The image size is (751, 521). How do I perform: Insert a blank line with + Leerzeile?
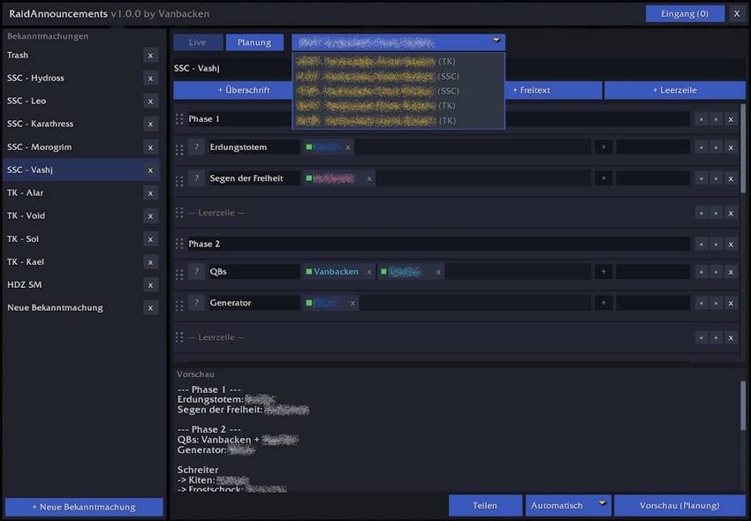coord(675,90)
